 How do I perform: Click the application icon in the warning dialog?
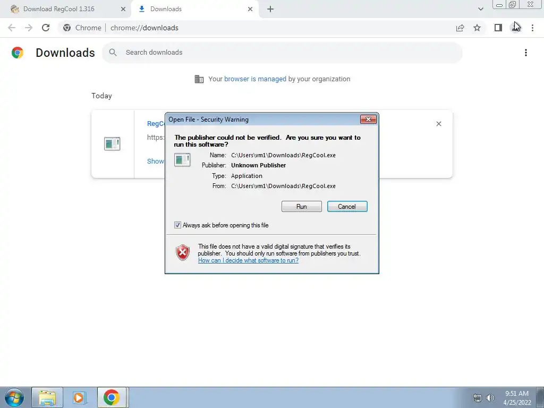pos(182,160)
